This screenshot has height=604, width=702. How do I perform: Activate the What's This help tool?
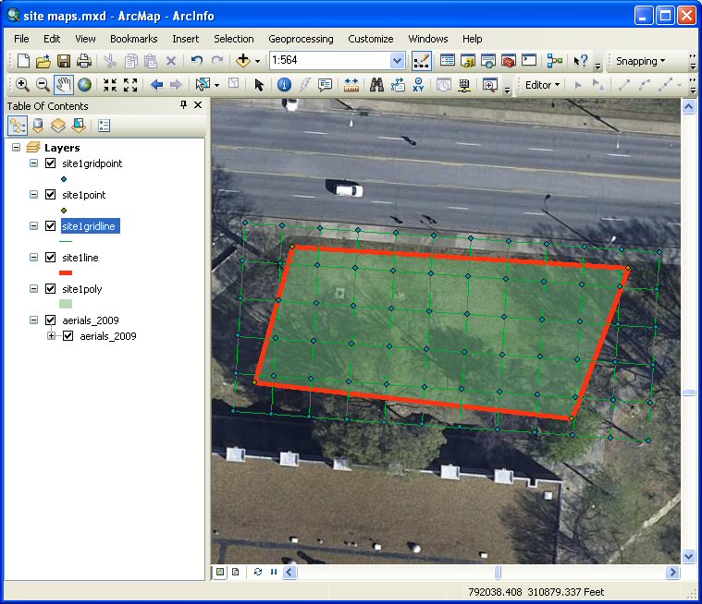click(581, 60)
